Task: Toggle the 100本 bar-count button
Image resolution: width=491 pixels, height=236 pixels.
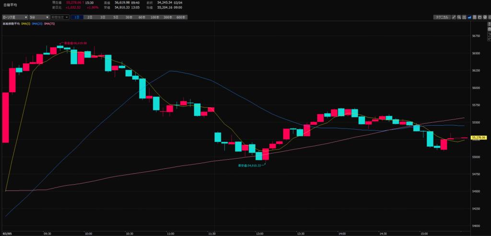Action: (x=154, y=17)
